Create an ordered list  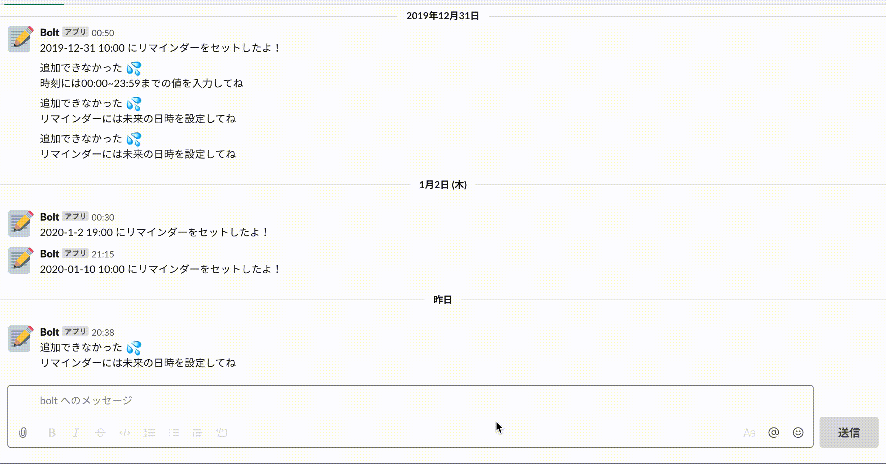pos(149,432)
